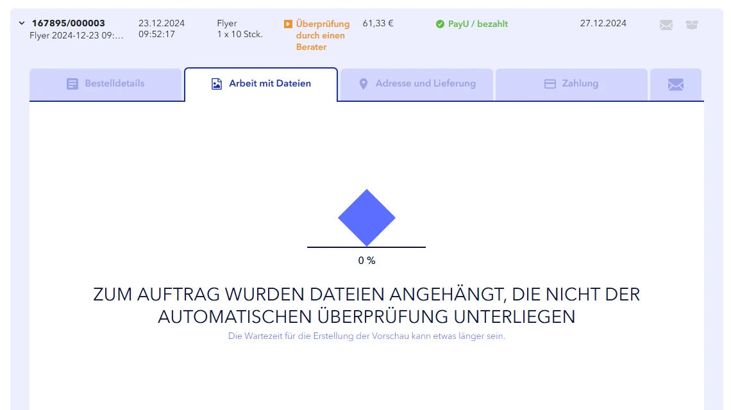Click order name Flyer 2024-12-23 09:…
Screen dimensions: 731x410
(x=76, y=35)
